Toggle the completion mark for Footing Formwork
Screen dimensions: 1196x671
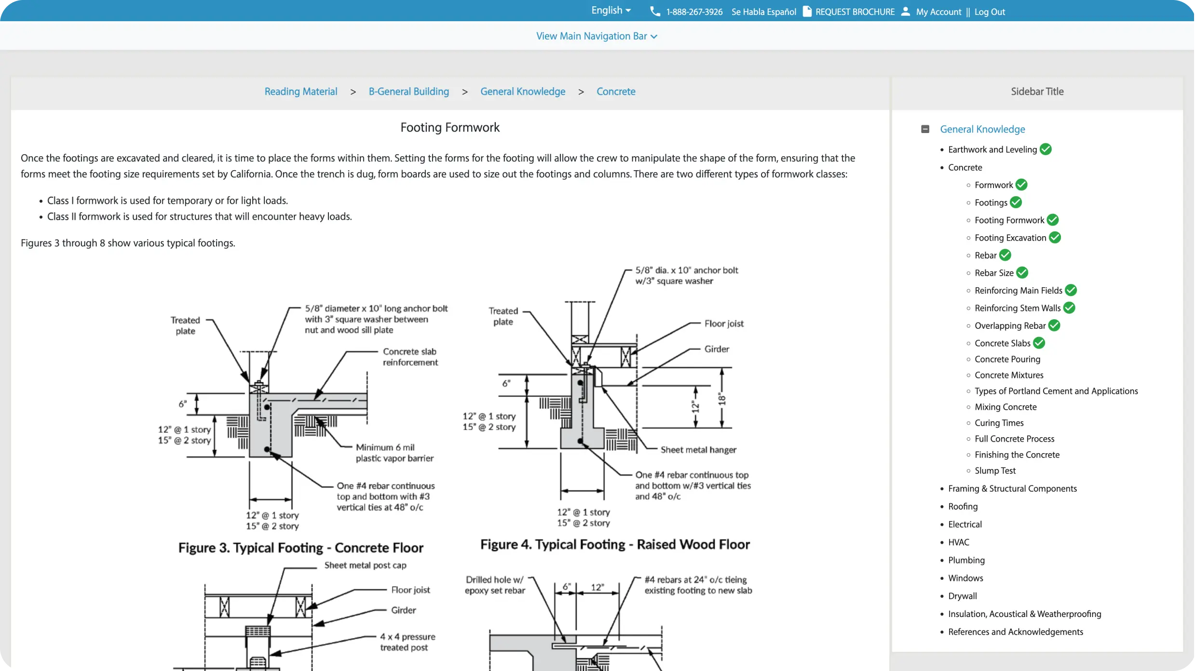1052,219
